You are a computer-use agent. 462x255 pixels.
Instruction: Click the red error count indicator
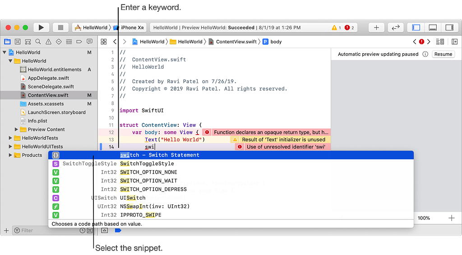pos(349,28)
